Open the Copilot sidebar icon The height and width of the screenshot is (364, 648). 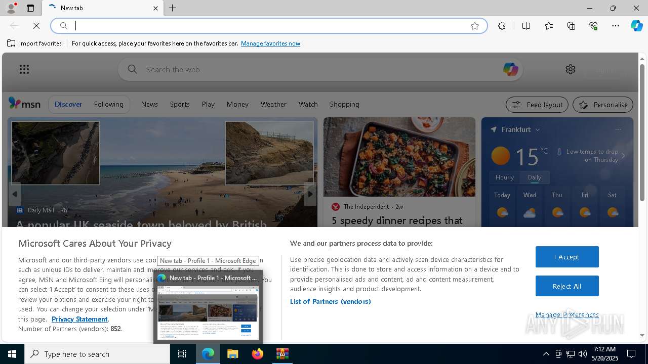point(636,26)
